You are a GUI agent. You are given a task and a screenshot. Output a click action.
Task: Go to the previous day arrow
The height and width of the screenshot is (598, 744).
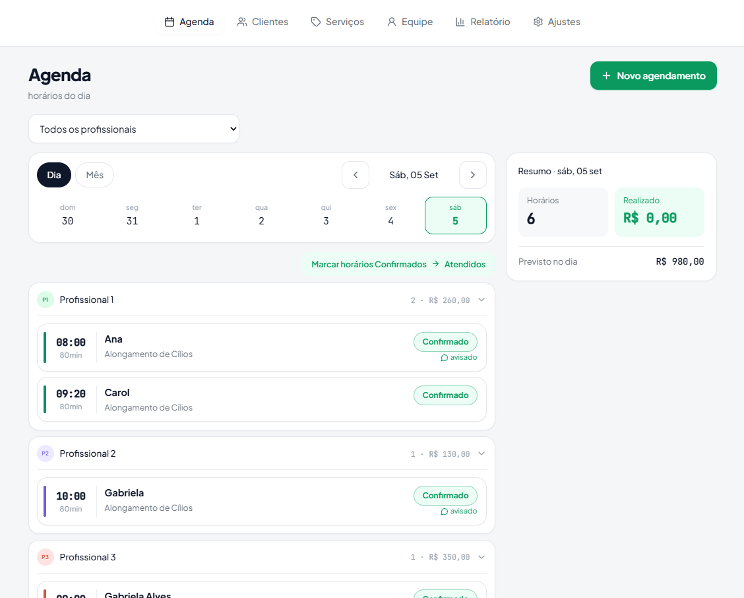pyautogui.click(x=356, y=175)
